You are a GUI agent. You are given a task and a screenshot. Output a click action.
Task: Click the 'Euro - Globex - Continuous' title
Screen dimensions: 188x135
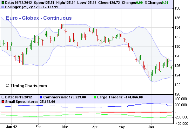[x=39, y=18]
